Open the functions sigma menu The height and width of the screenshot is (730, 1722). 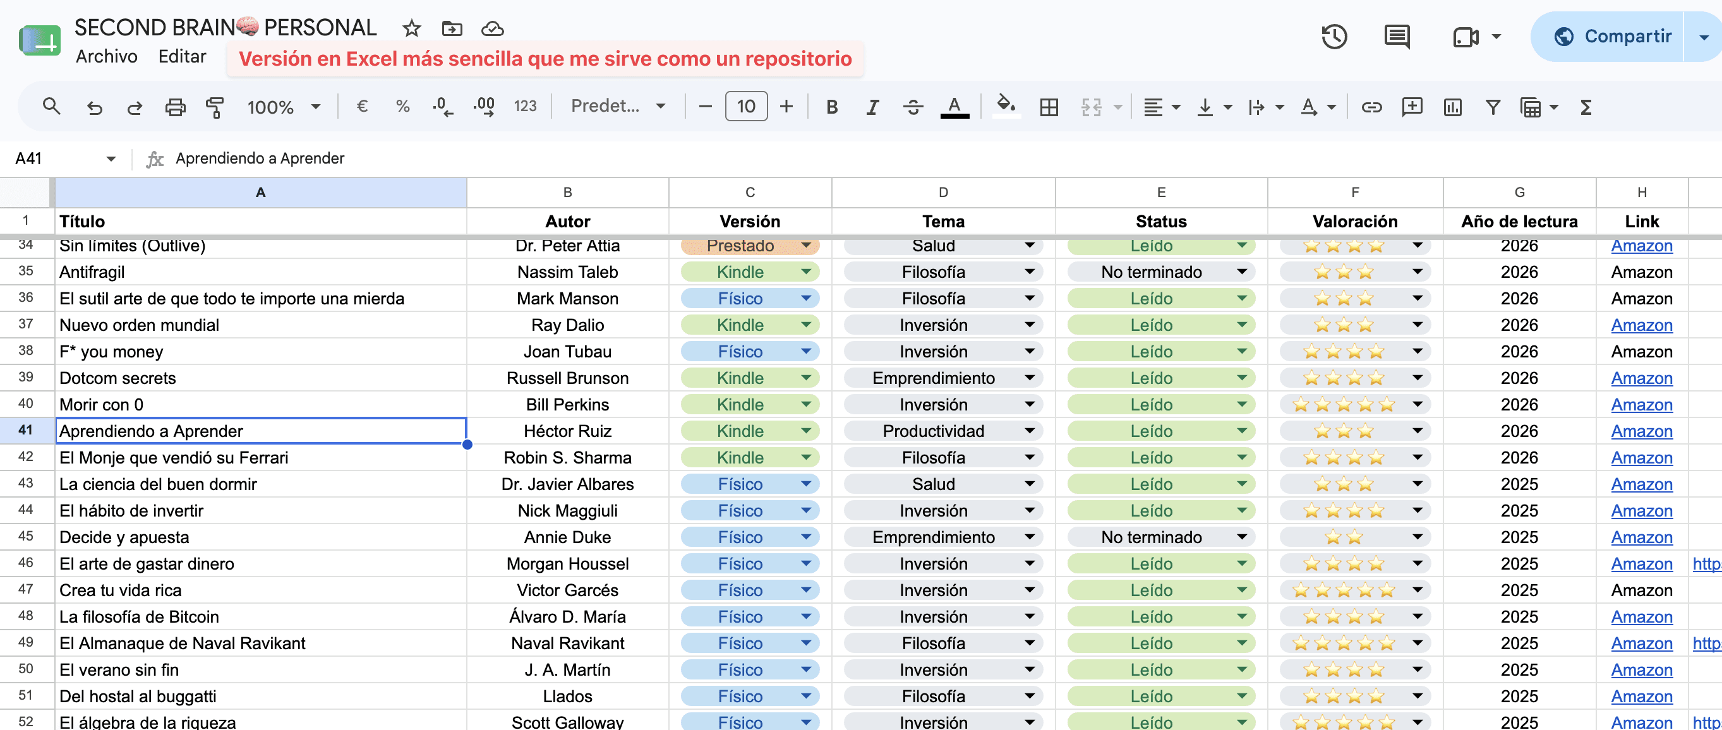point(1586,107)
